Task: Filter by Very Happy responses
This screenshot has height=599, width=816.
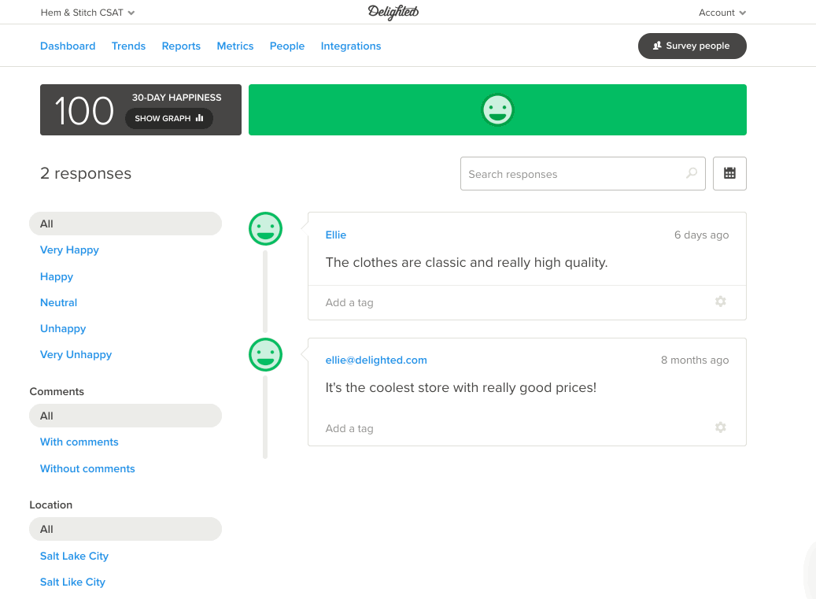Action: [x=69, y=250]
